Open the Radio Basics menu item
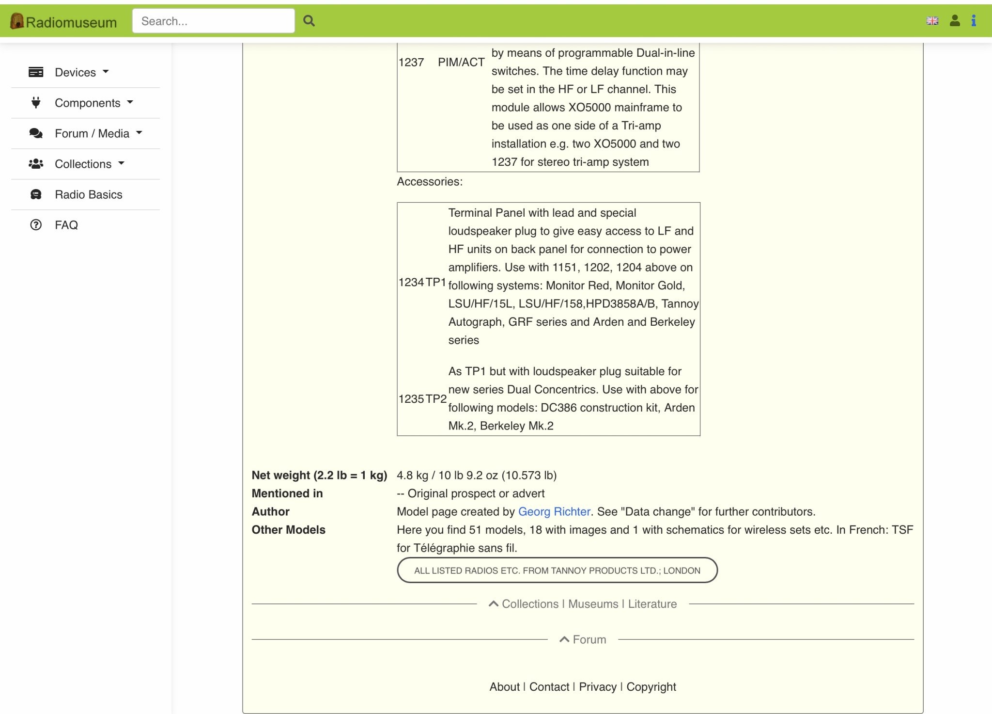Viewport: 992px width, 714px height. click(89, 194)
